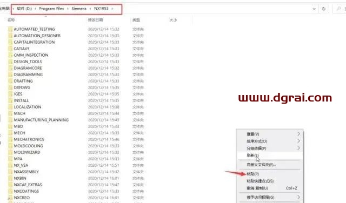Select the AUTOMATION_DESIGNER folder icon
The image size is (346, 203).
pyautogui.click(x=10, y=36)
